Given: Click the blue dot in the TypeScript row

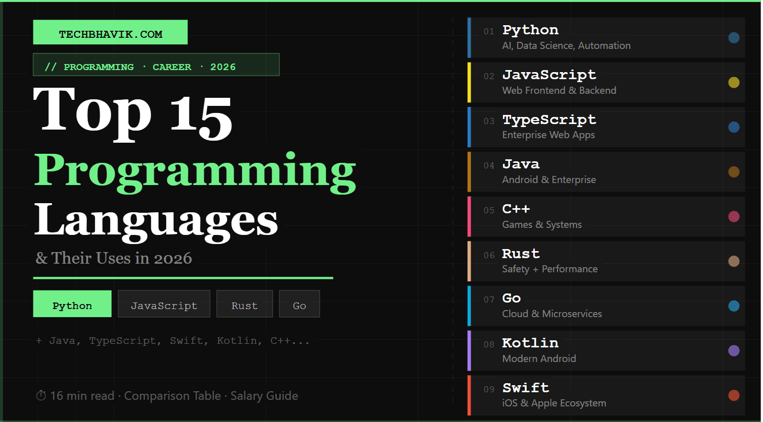Looking at the screenshot, I should click(734, 127).
